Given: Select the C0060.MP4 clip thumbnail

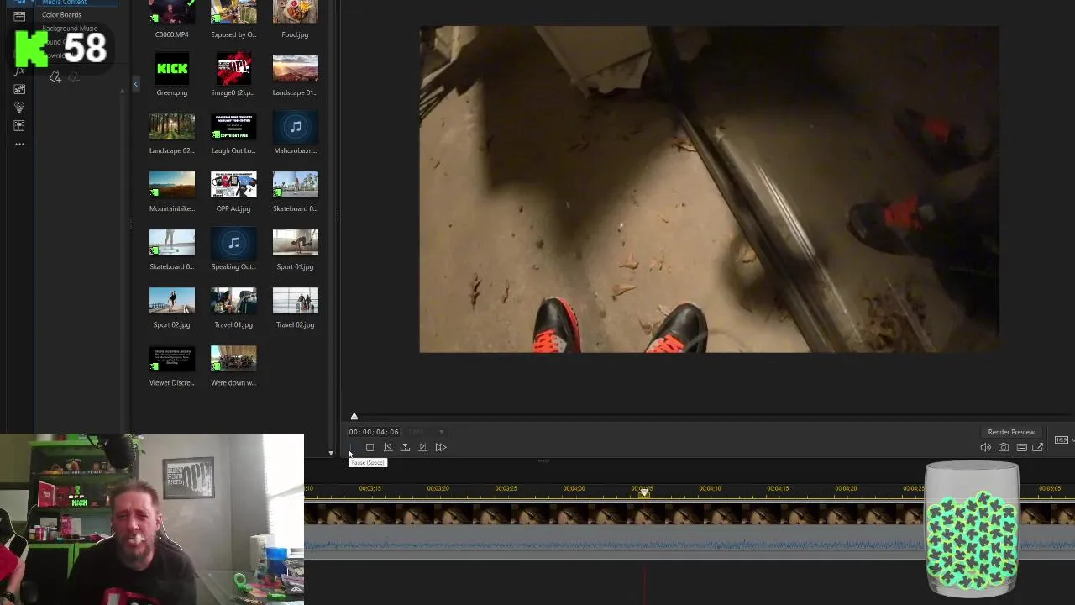Looking at the screenshot, I should [172, 12].
